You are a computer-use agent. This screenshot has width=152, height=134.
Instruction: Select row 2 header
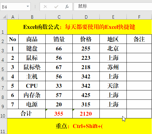pyautogui.click(x=3, y=39)
